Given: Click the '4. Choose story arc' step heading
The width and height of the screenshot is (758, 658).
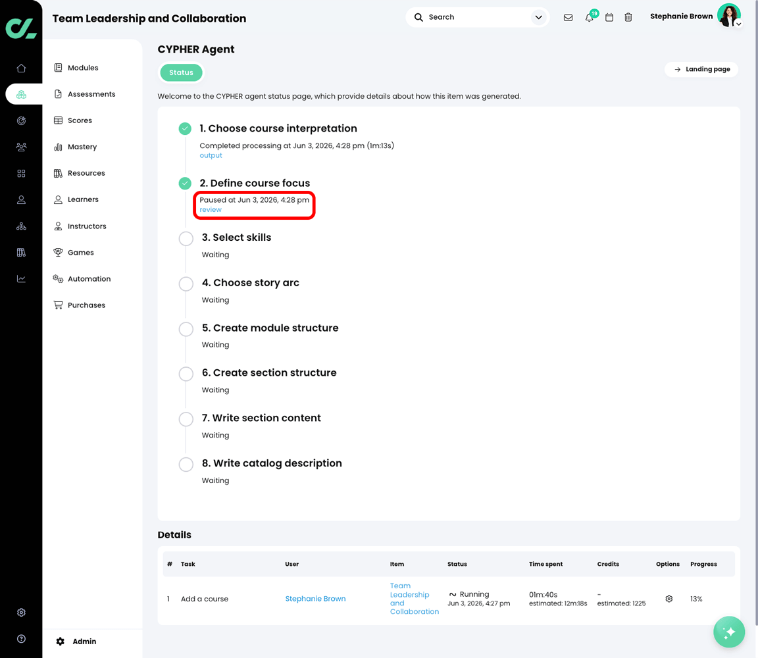Looking at the screenshot, I should [x=251, y=283].
